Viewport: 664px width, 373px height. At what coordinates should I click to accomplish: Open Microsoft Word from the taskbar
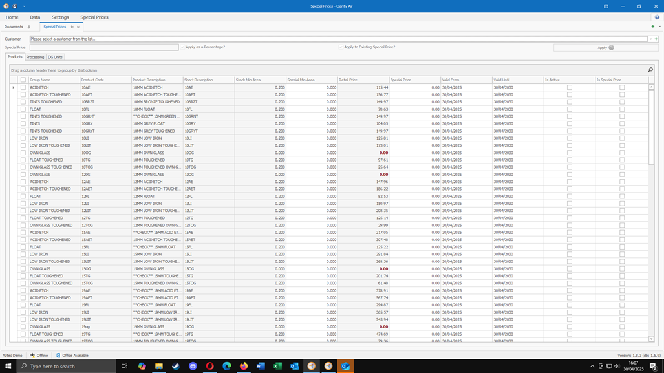point(261,367)
